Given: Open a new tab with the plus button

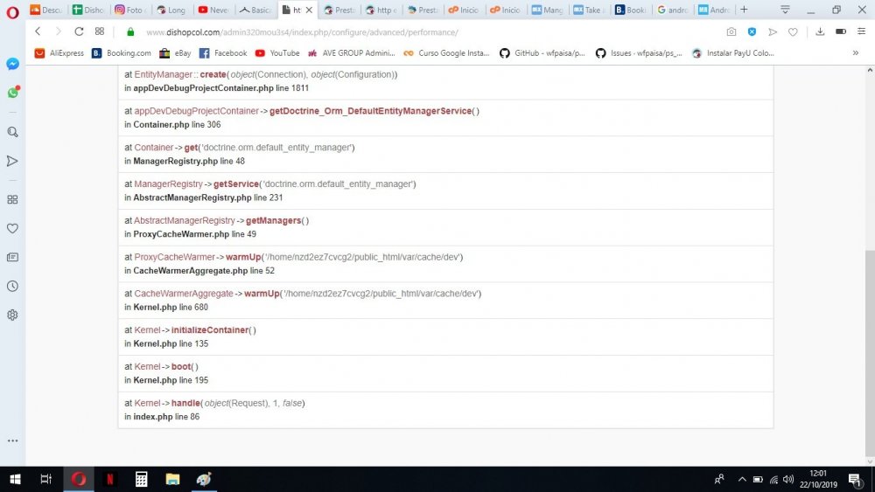Looking at the screenshot, I should click(x=744, y=10).
